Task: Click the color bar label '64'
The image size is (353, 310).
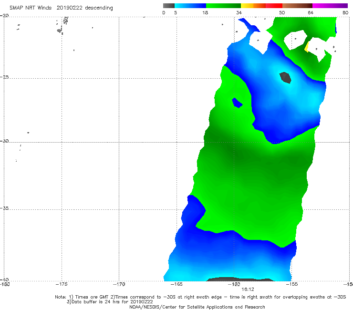Action: 311,13
